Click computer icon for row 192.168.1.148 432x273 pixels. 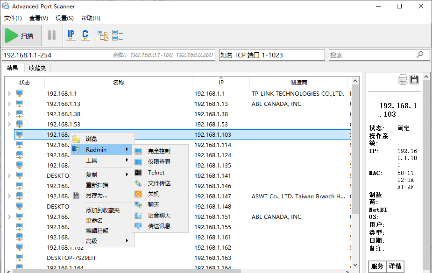pos(19,206)
